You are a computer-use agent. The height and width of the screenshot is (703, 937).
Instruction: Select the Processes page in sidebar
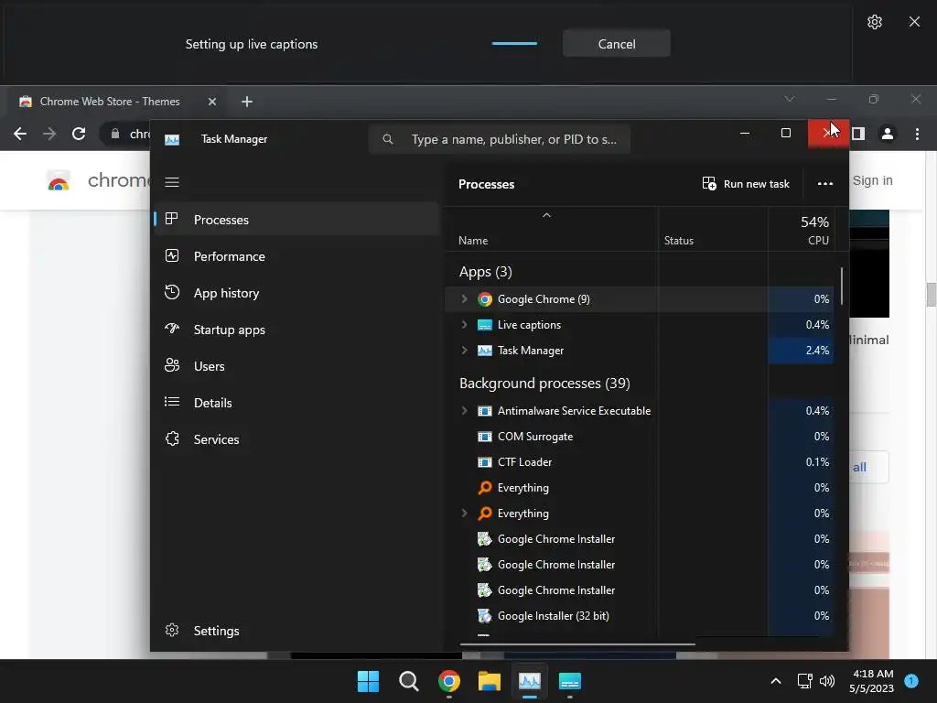297,220
